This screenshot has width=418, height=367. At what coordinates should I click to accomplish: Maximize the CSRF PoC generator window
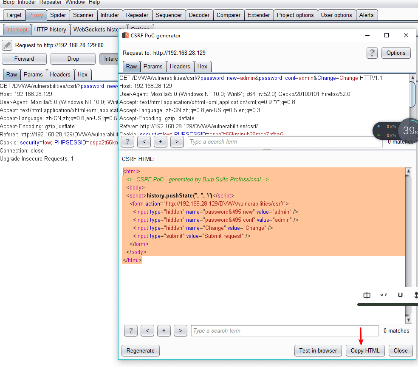pyautogui.click(x=387, y=35)
